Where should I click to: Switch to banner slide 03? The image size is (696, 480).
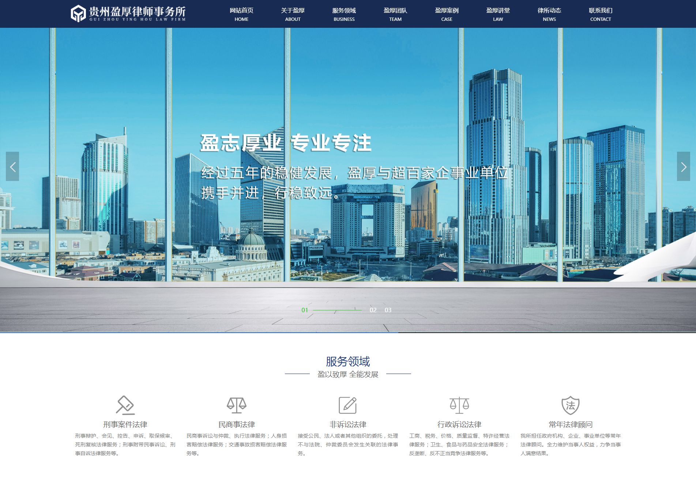coord(388,310)
